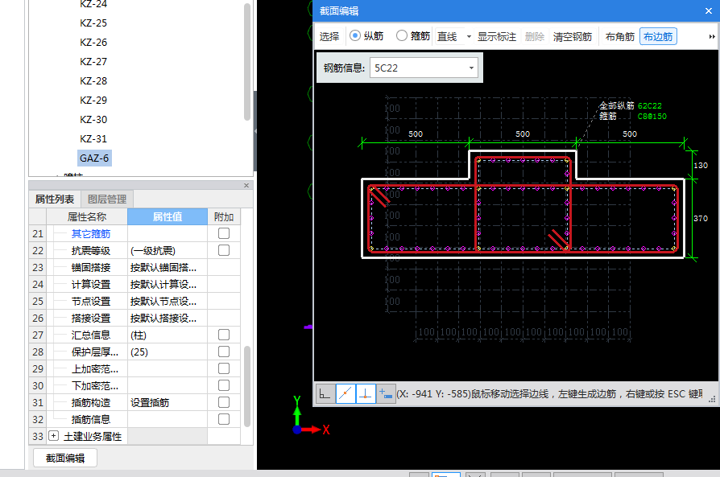Image resolution: width=720 pixels, height=477 pixels.
Task: Click the 按默认搭接设... value cell
Action: point(168,319)
